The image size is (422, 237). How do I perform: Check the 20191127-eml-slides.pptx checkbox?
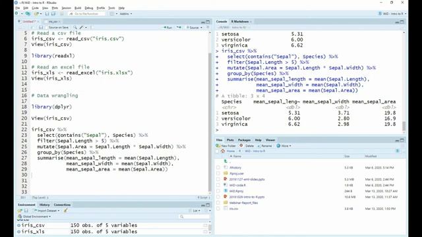[218, 179]
